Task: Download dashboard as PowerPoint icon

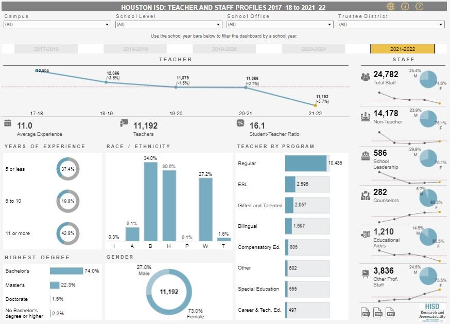Action: [390, 312]
